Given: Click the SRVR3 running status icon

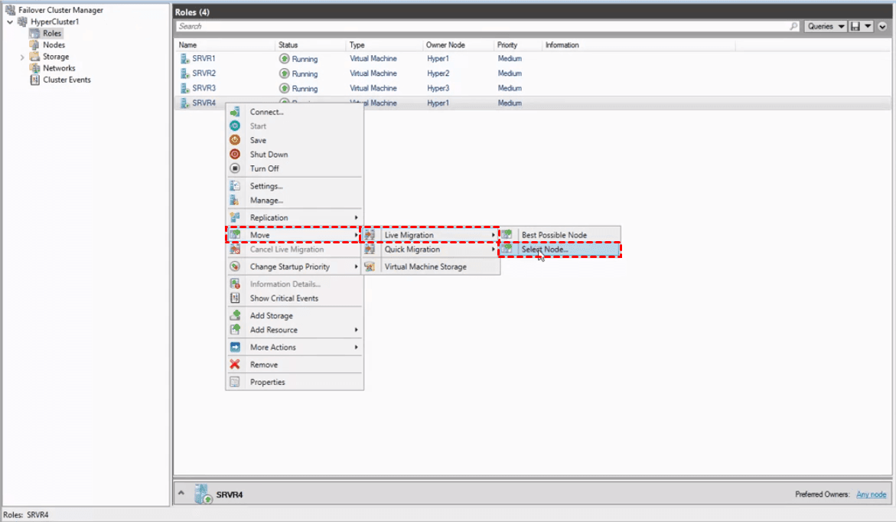Looking at the screenshot, I should tap(284, 88).
